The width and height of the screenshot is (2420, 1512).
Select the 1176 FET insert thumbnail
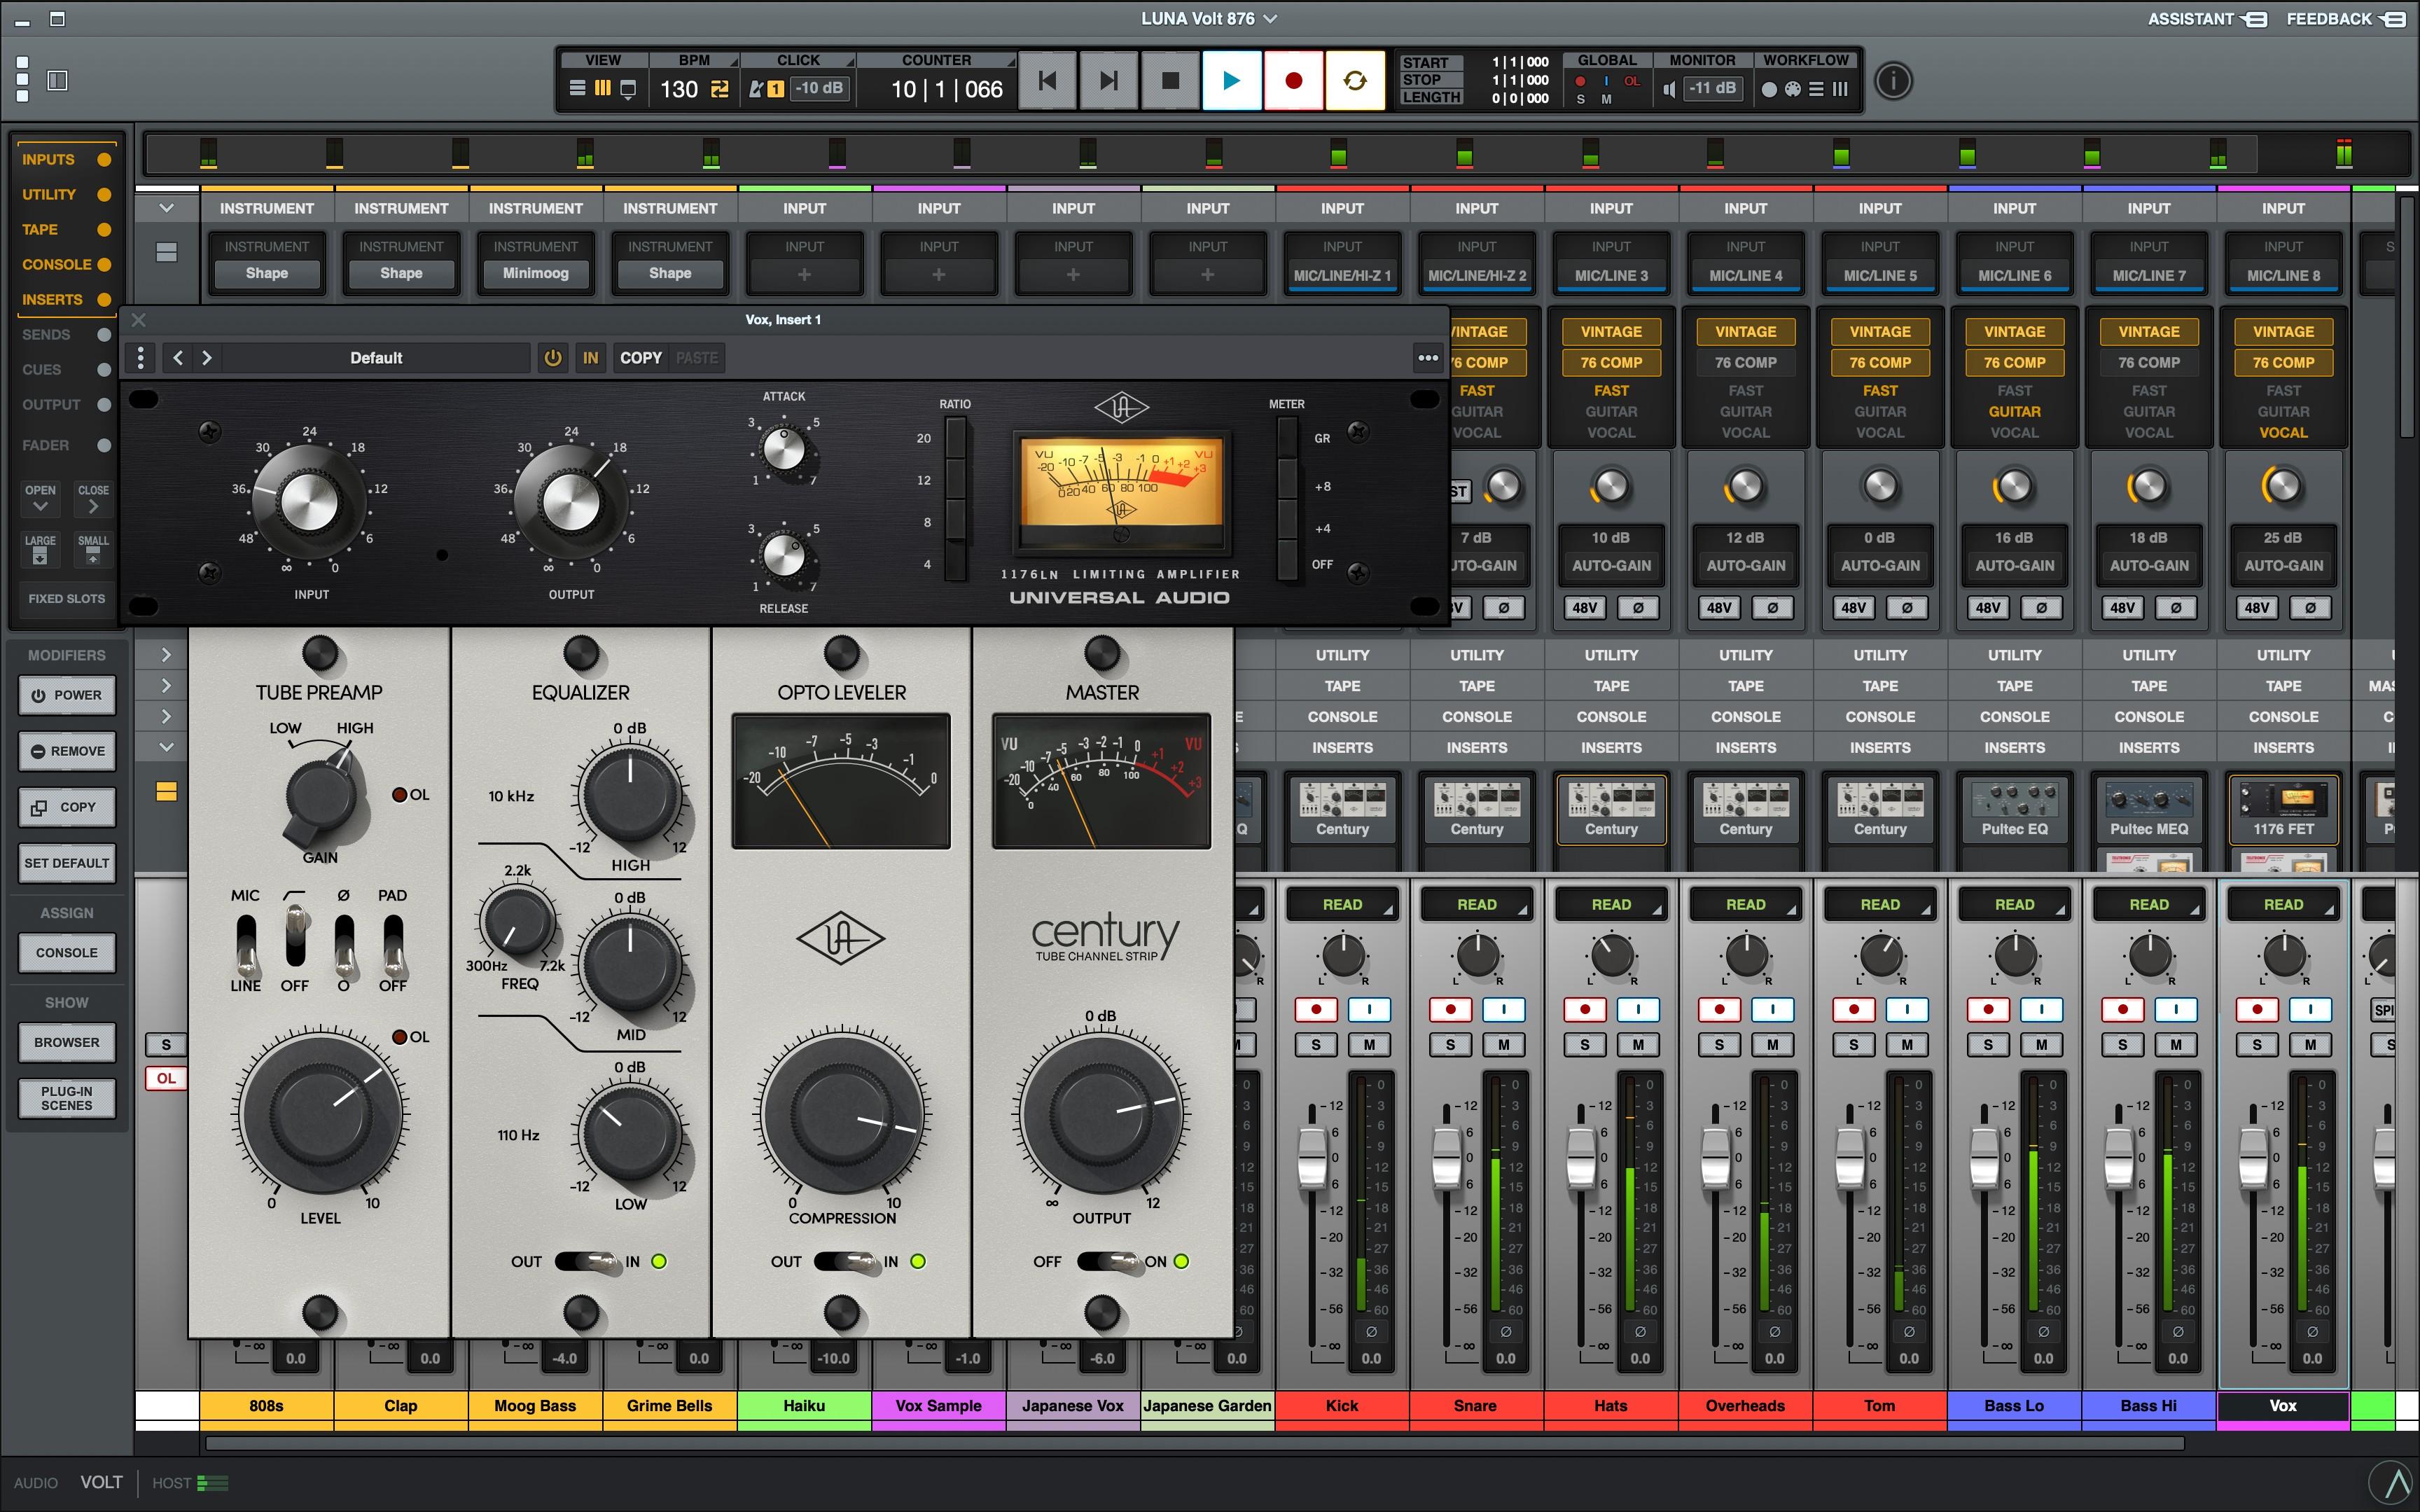click(2283, 809)
